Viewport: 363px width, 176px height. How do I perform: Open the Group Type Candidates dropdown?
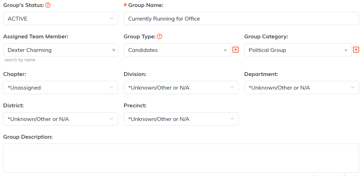(x=177, y=50)
